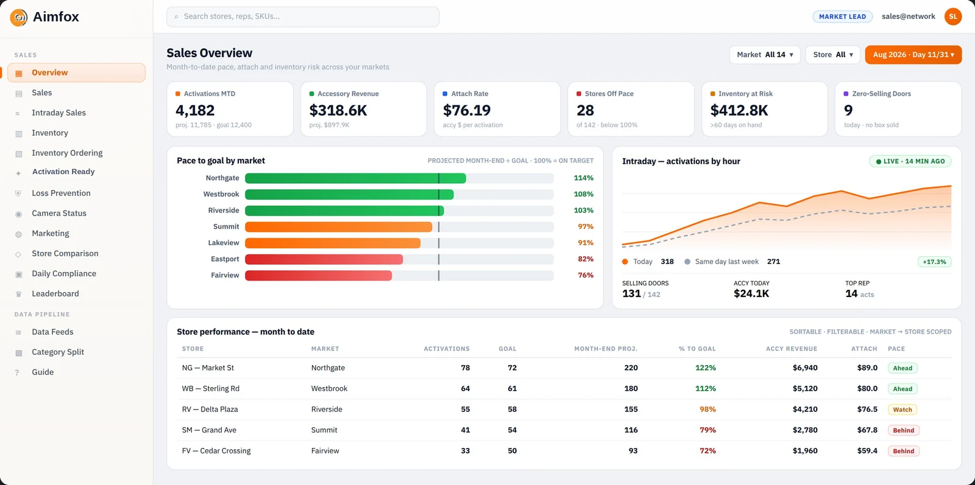Click the Guide question mark icon

pyautogui.click(x=17, y=372)
